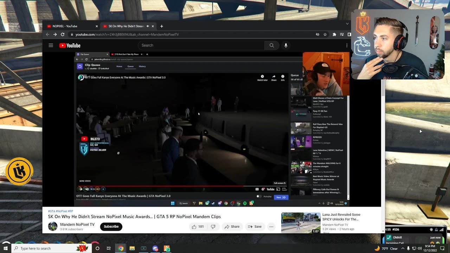The height and width of the screenshot is (253, 450).
Task: Open Windows notification center icon
Action: (442, 248)
